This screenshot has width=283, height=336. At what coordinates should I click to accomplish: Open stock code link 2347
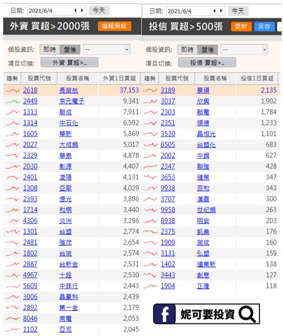pyautogui.click(x=168, y=167)
